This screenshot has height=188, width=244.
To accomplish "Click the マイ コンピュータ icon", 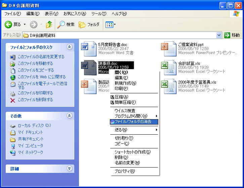I will click(x=13, y=146).
